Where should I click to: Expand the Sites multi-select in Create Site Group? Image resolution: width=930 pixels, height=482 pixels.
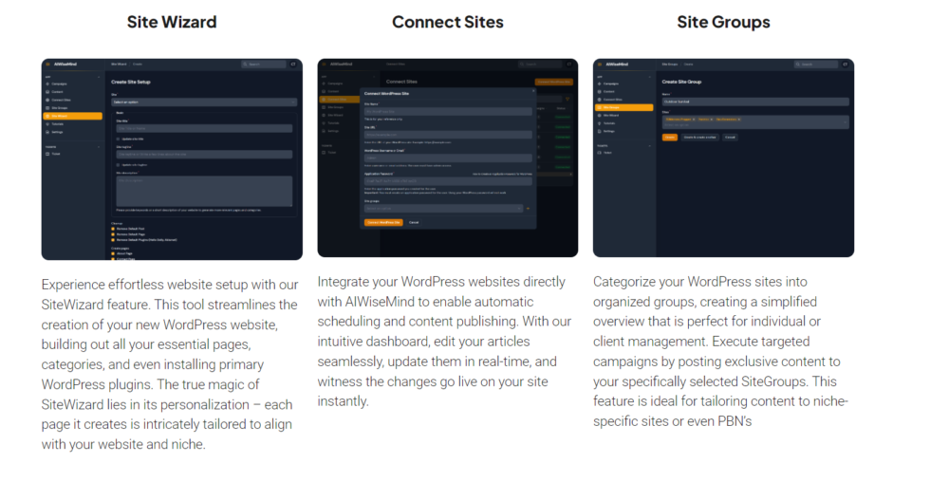755,122
